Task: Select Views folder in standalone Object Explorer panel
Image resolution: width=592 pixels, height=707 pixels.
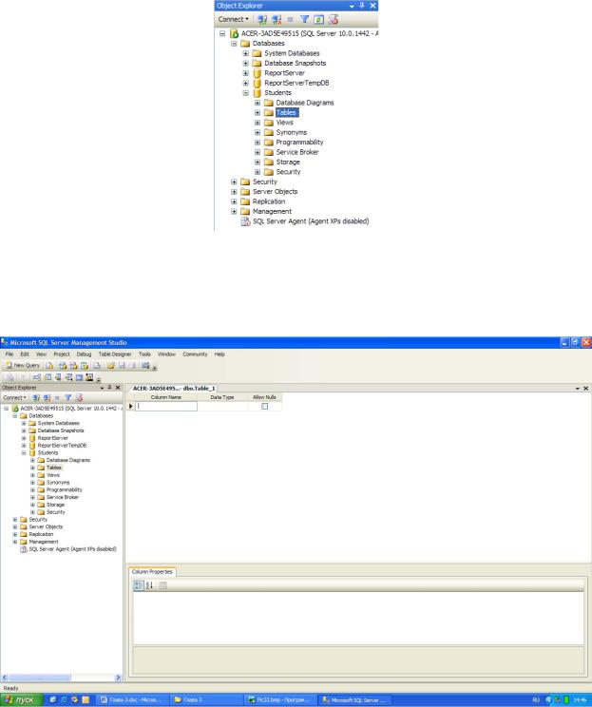Action: click(284, 123)
